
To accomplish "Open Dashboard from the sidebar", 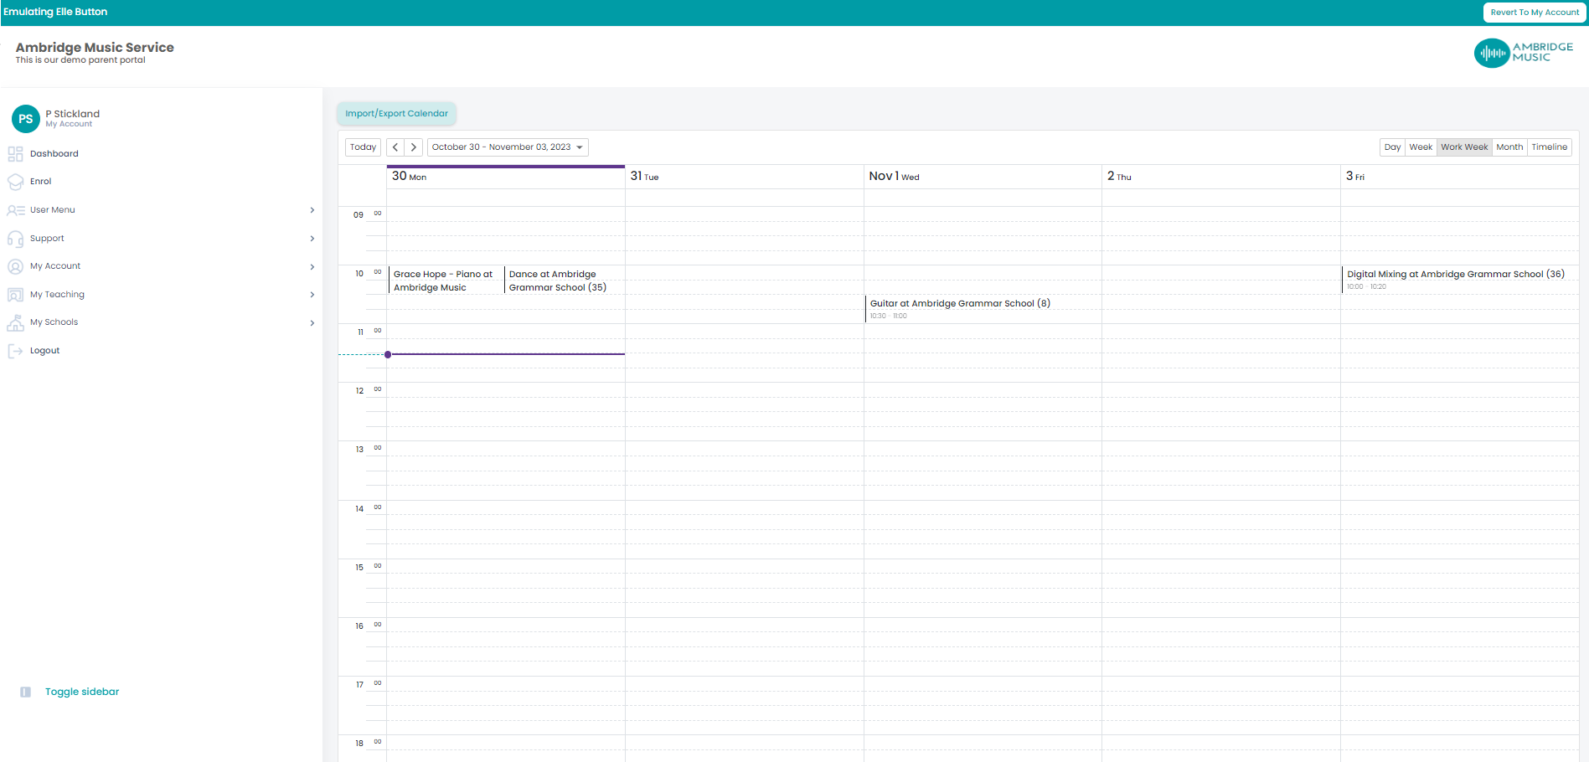I will (x=54, y=154).
